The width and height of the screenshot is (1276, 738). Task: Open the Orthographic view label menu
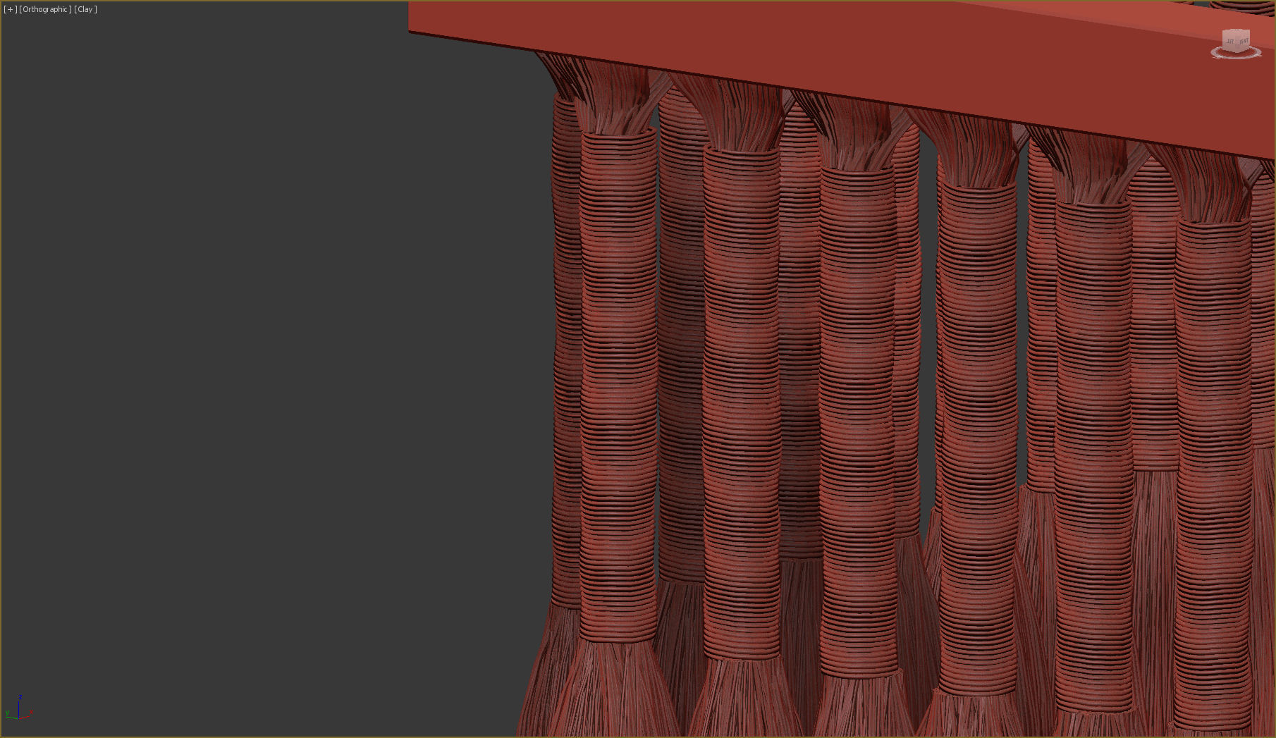tap(45, 9)
